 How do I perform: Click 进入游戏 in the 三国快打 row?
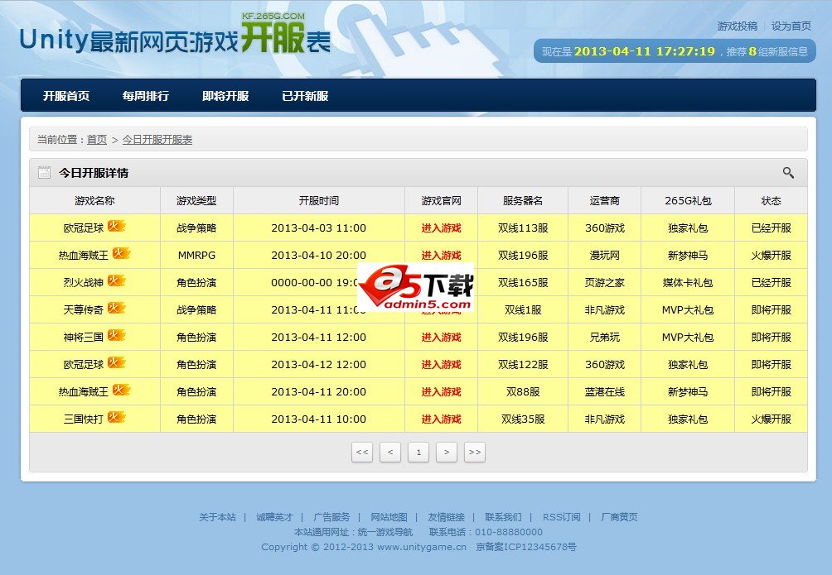click(x=441, y=419)
